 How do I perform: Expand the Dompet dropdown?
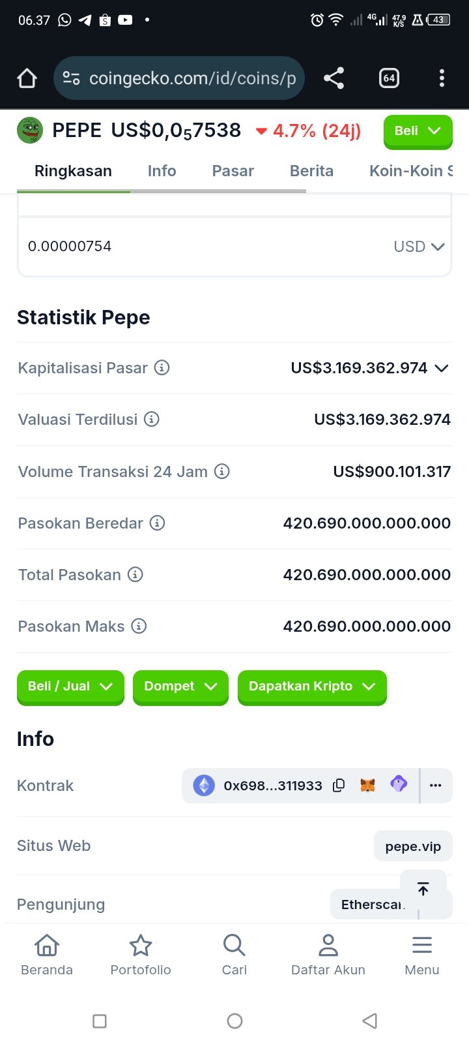pyautogui.click(x=180, y=687)
